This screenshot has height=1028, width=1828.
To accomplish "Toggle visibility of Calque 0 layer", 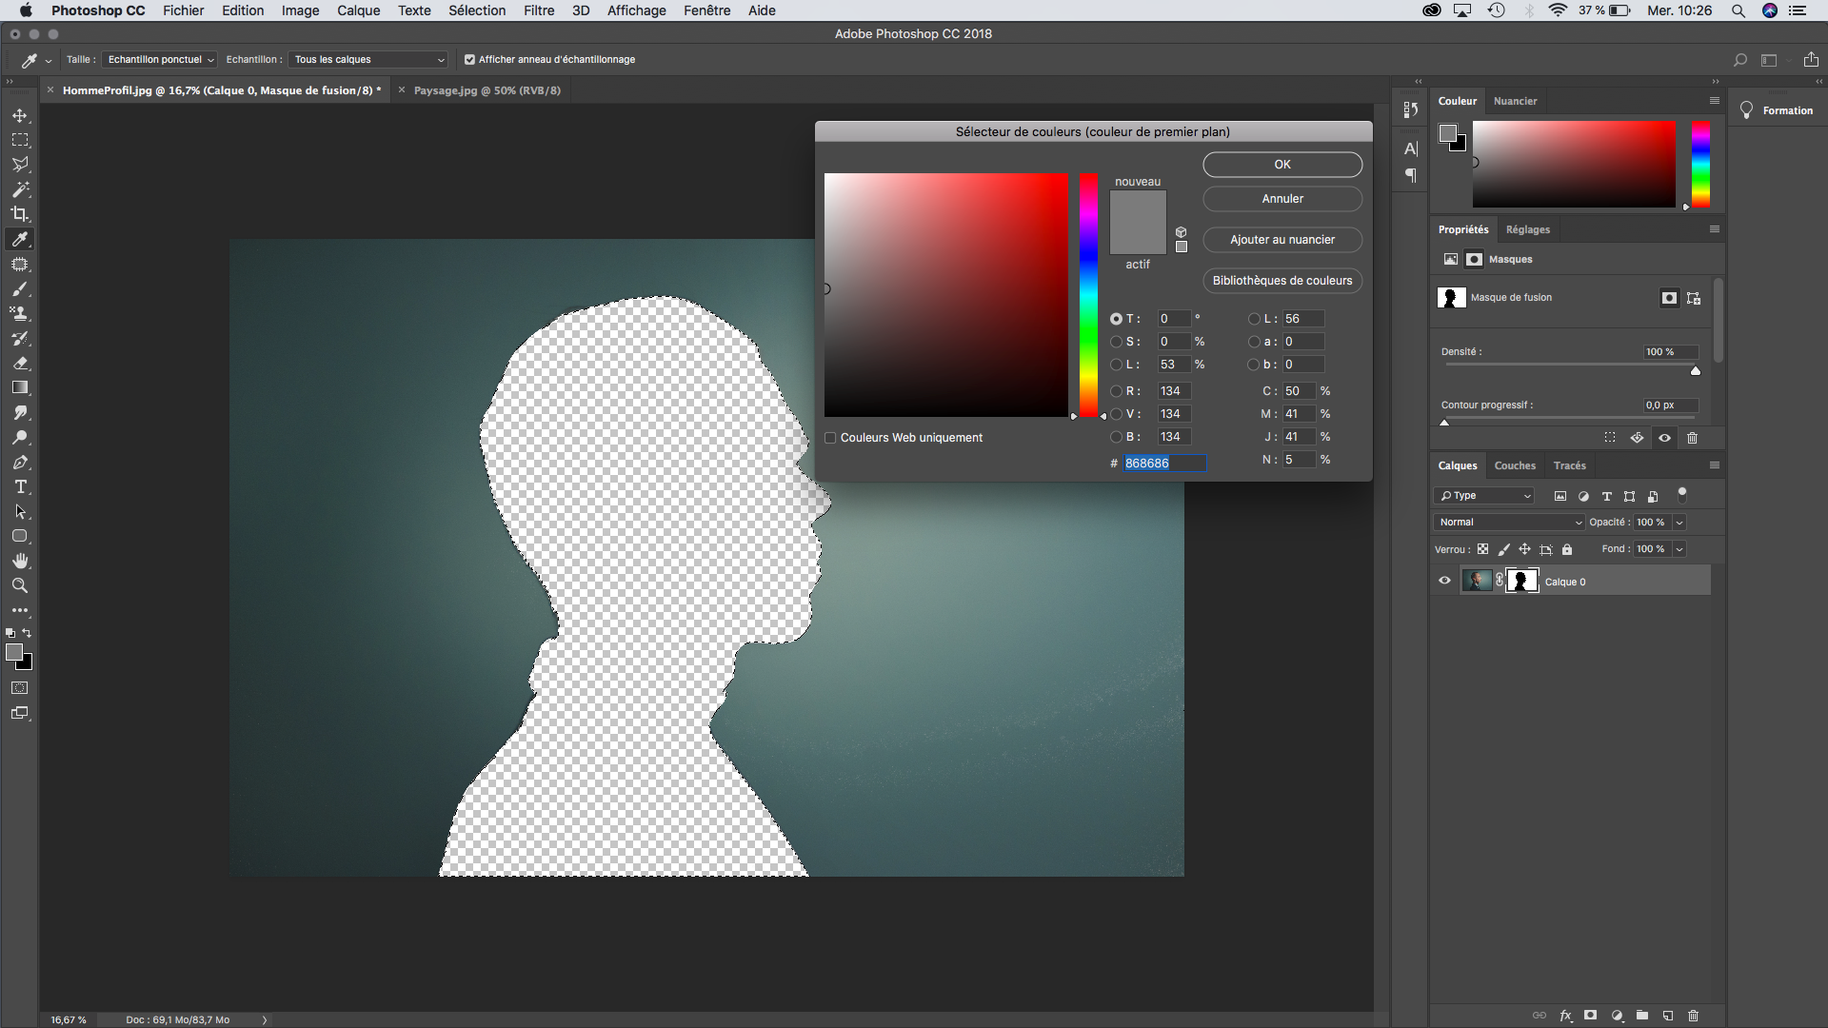I will (1443, 582).
